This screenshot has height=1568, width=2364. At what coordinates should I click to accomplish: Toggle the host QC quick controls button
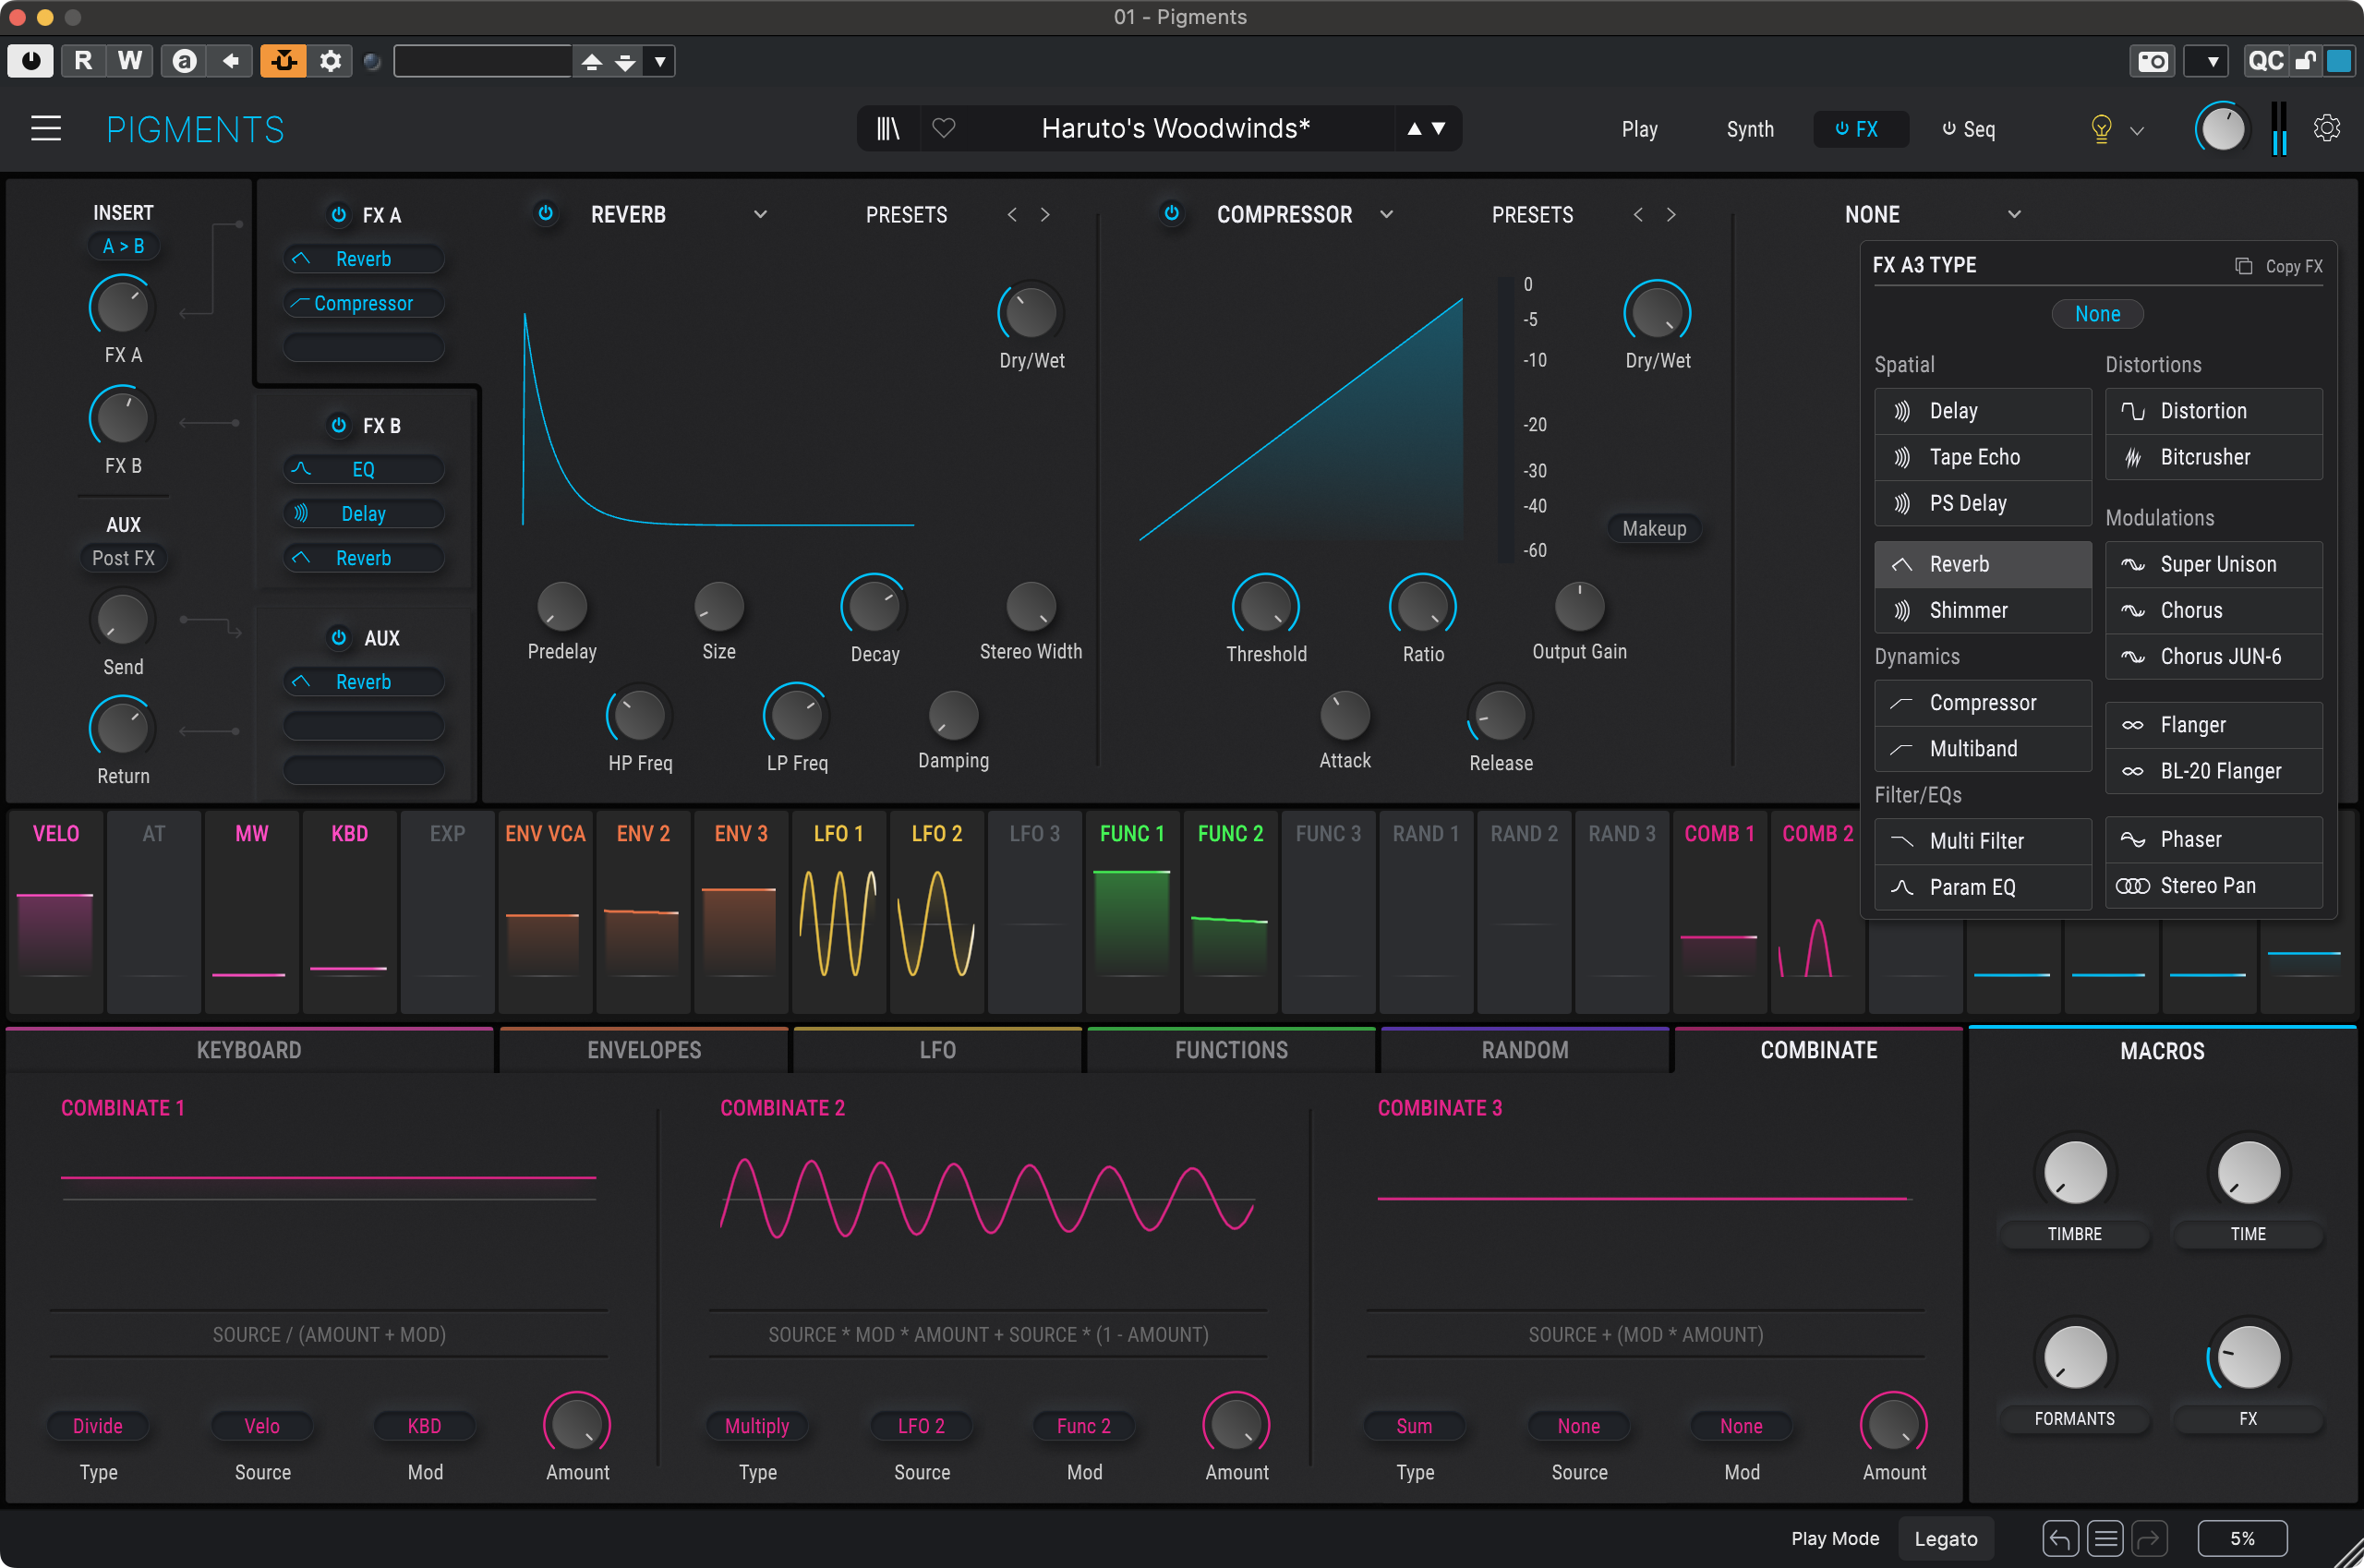pos(2265,61)
